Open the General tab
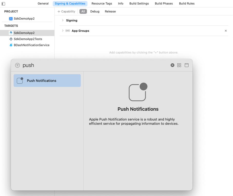 coord(43,4)
